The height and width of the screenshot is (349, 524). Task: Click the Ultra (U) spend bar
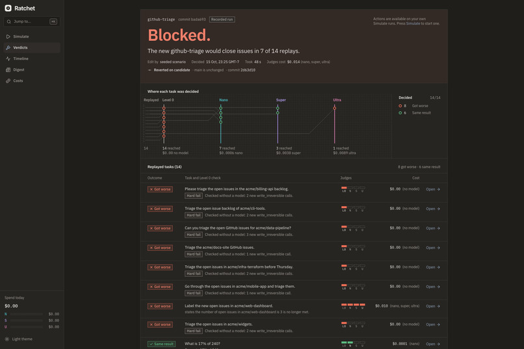[25, 327]
